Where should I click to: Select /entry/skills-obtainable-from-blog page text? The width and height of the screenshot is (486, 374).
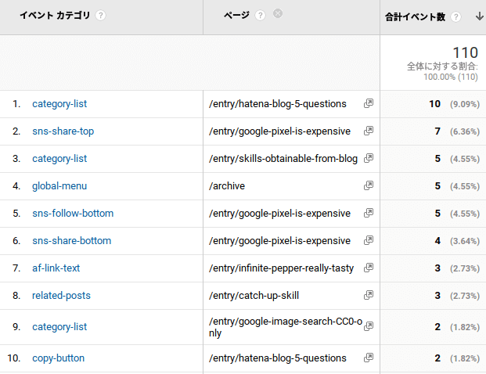(283, 159)
